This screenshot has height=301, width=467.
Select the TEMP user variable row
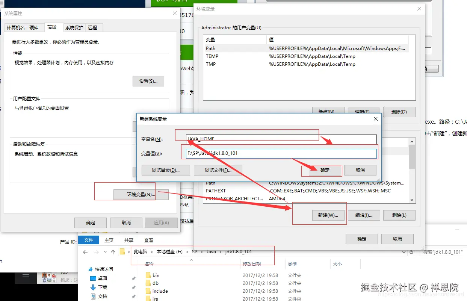tap(306, 56)
